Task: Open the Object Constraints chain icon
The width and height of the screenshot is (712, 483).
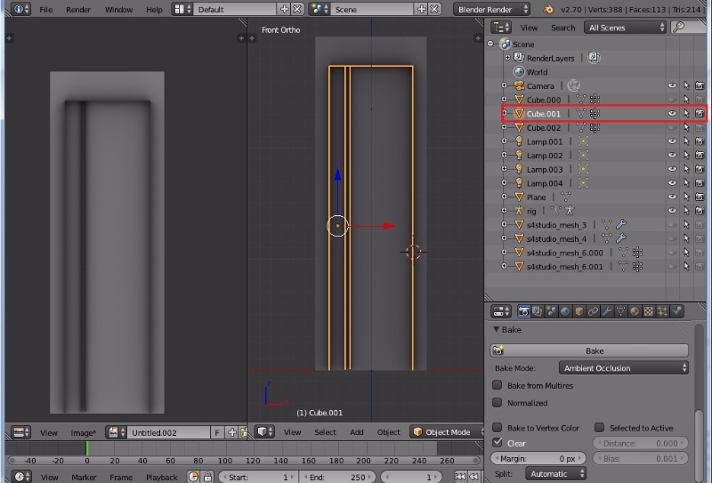Action: coord(593,311)
